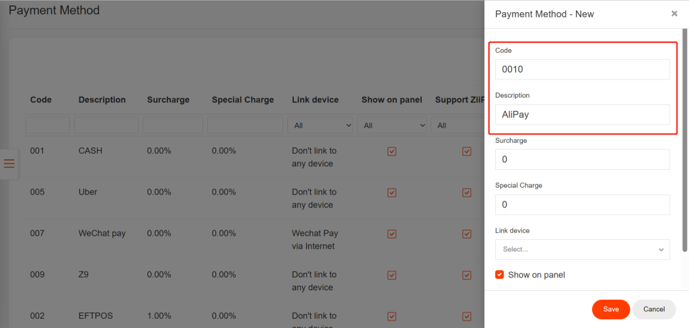Expand the Link device select dropdown
This screenshot has height=328, width=689.
(582, 249)
